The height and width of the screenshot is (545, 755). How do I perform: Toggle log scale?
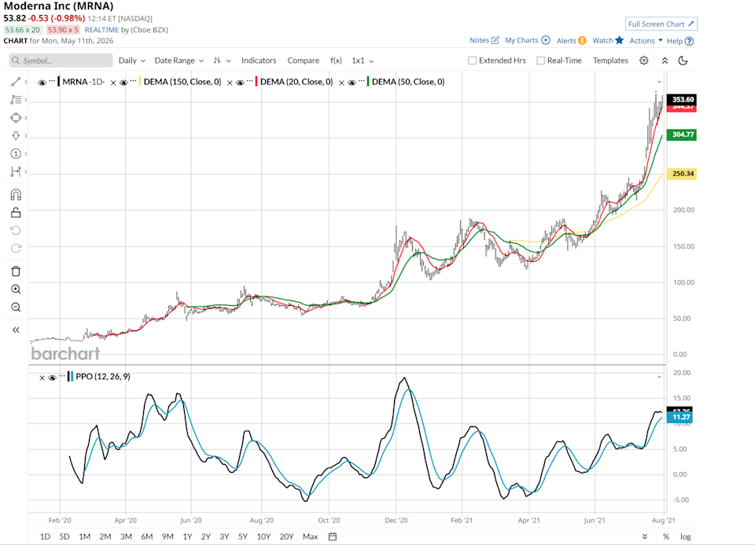pyautogui.click(x=685, y=536)
